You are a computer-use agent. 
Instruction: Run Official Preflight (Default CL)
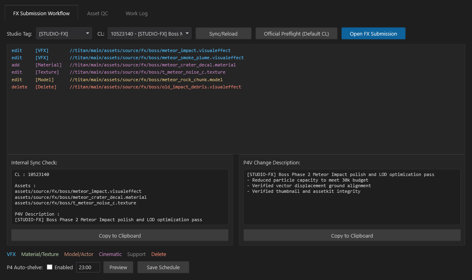point(296,34)
